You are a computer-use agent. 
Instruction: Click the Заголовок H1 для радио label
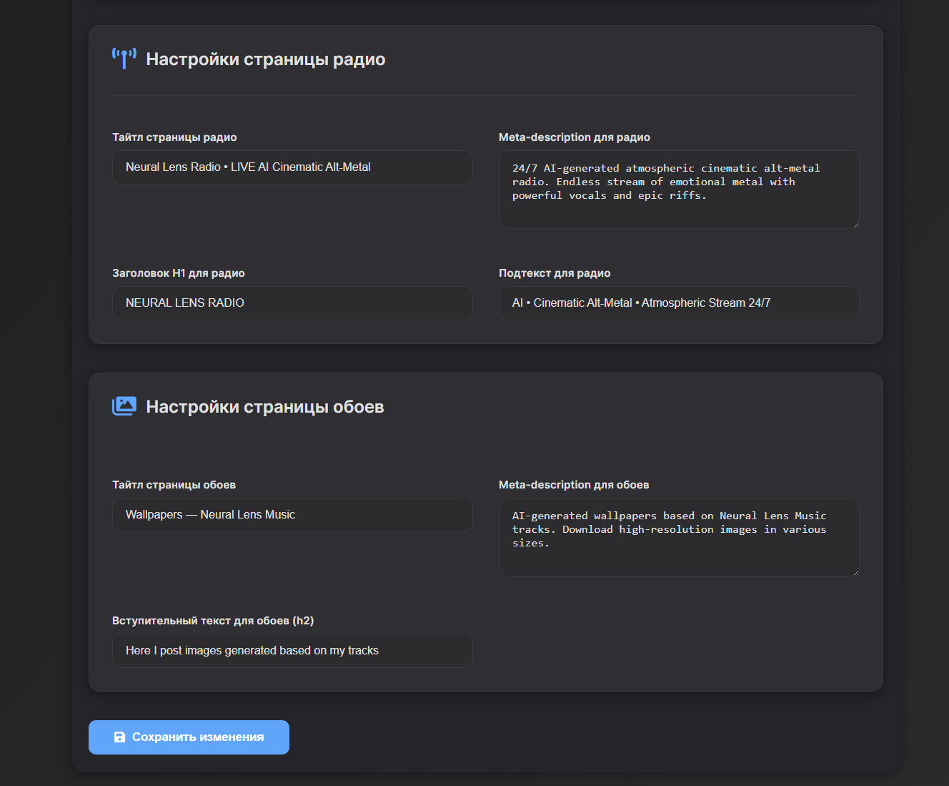(x=178, y=273)
